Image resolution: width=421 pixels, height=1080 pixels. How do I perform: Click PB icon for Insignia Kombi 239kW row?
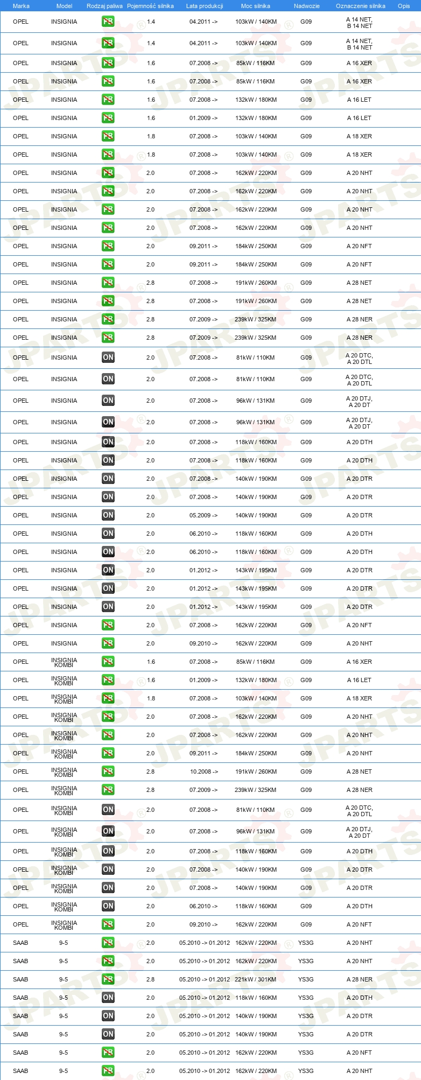108,790
